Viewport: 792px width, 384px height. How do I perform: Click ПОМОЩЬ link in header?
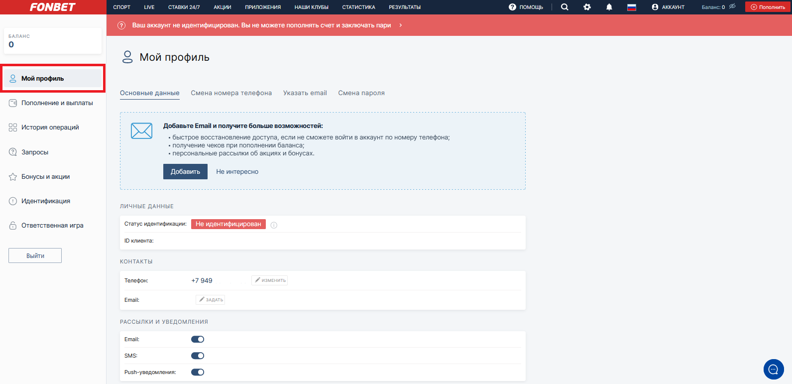point(531,7)
